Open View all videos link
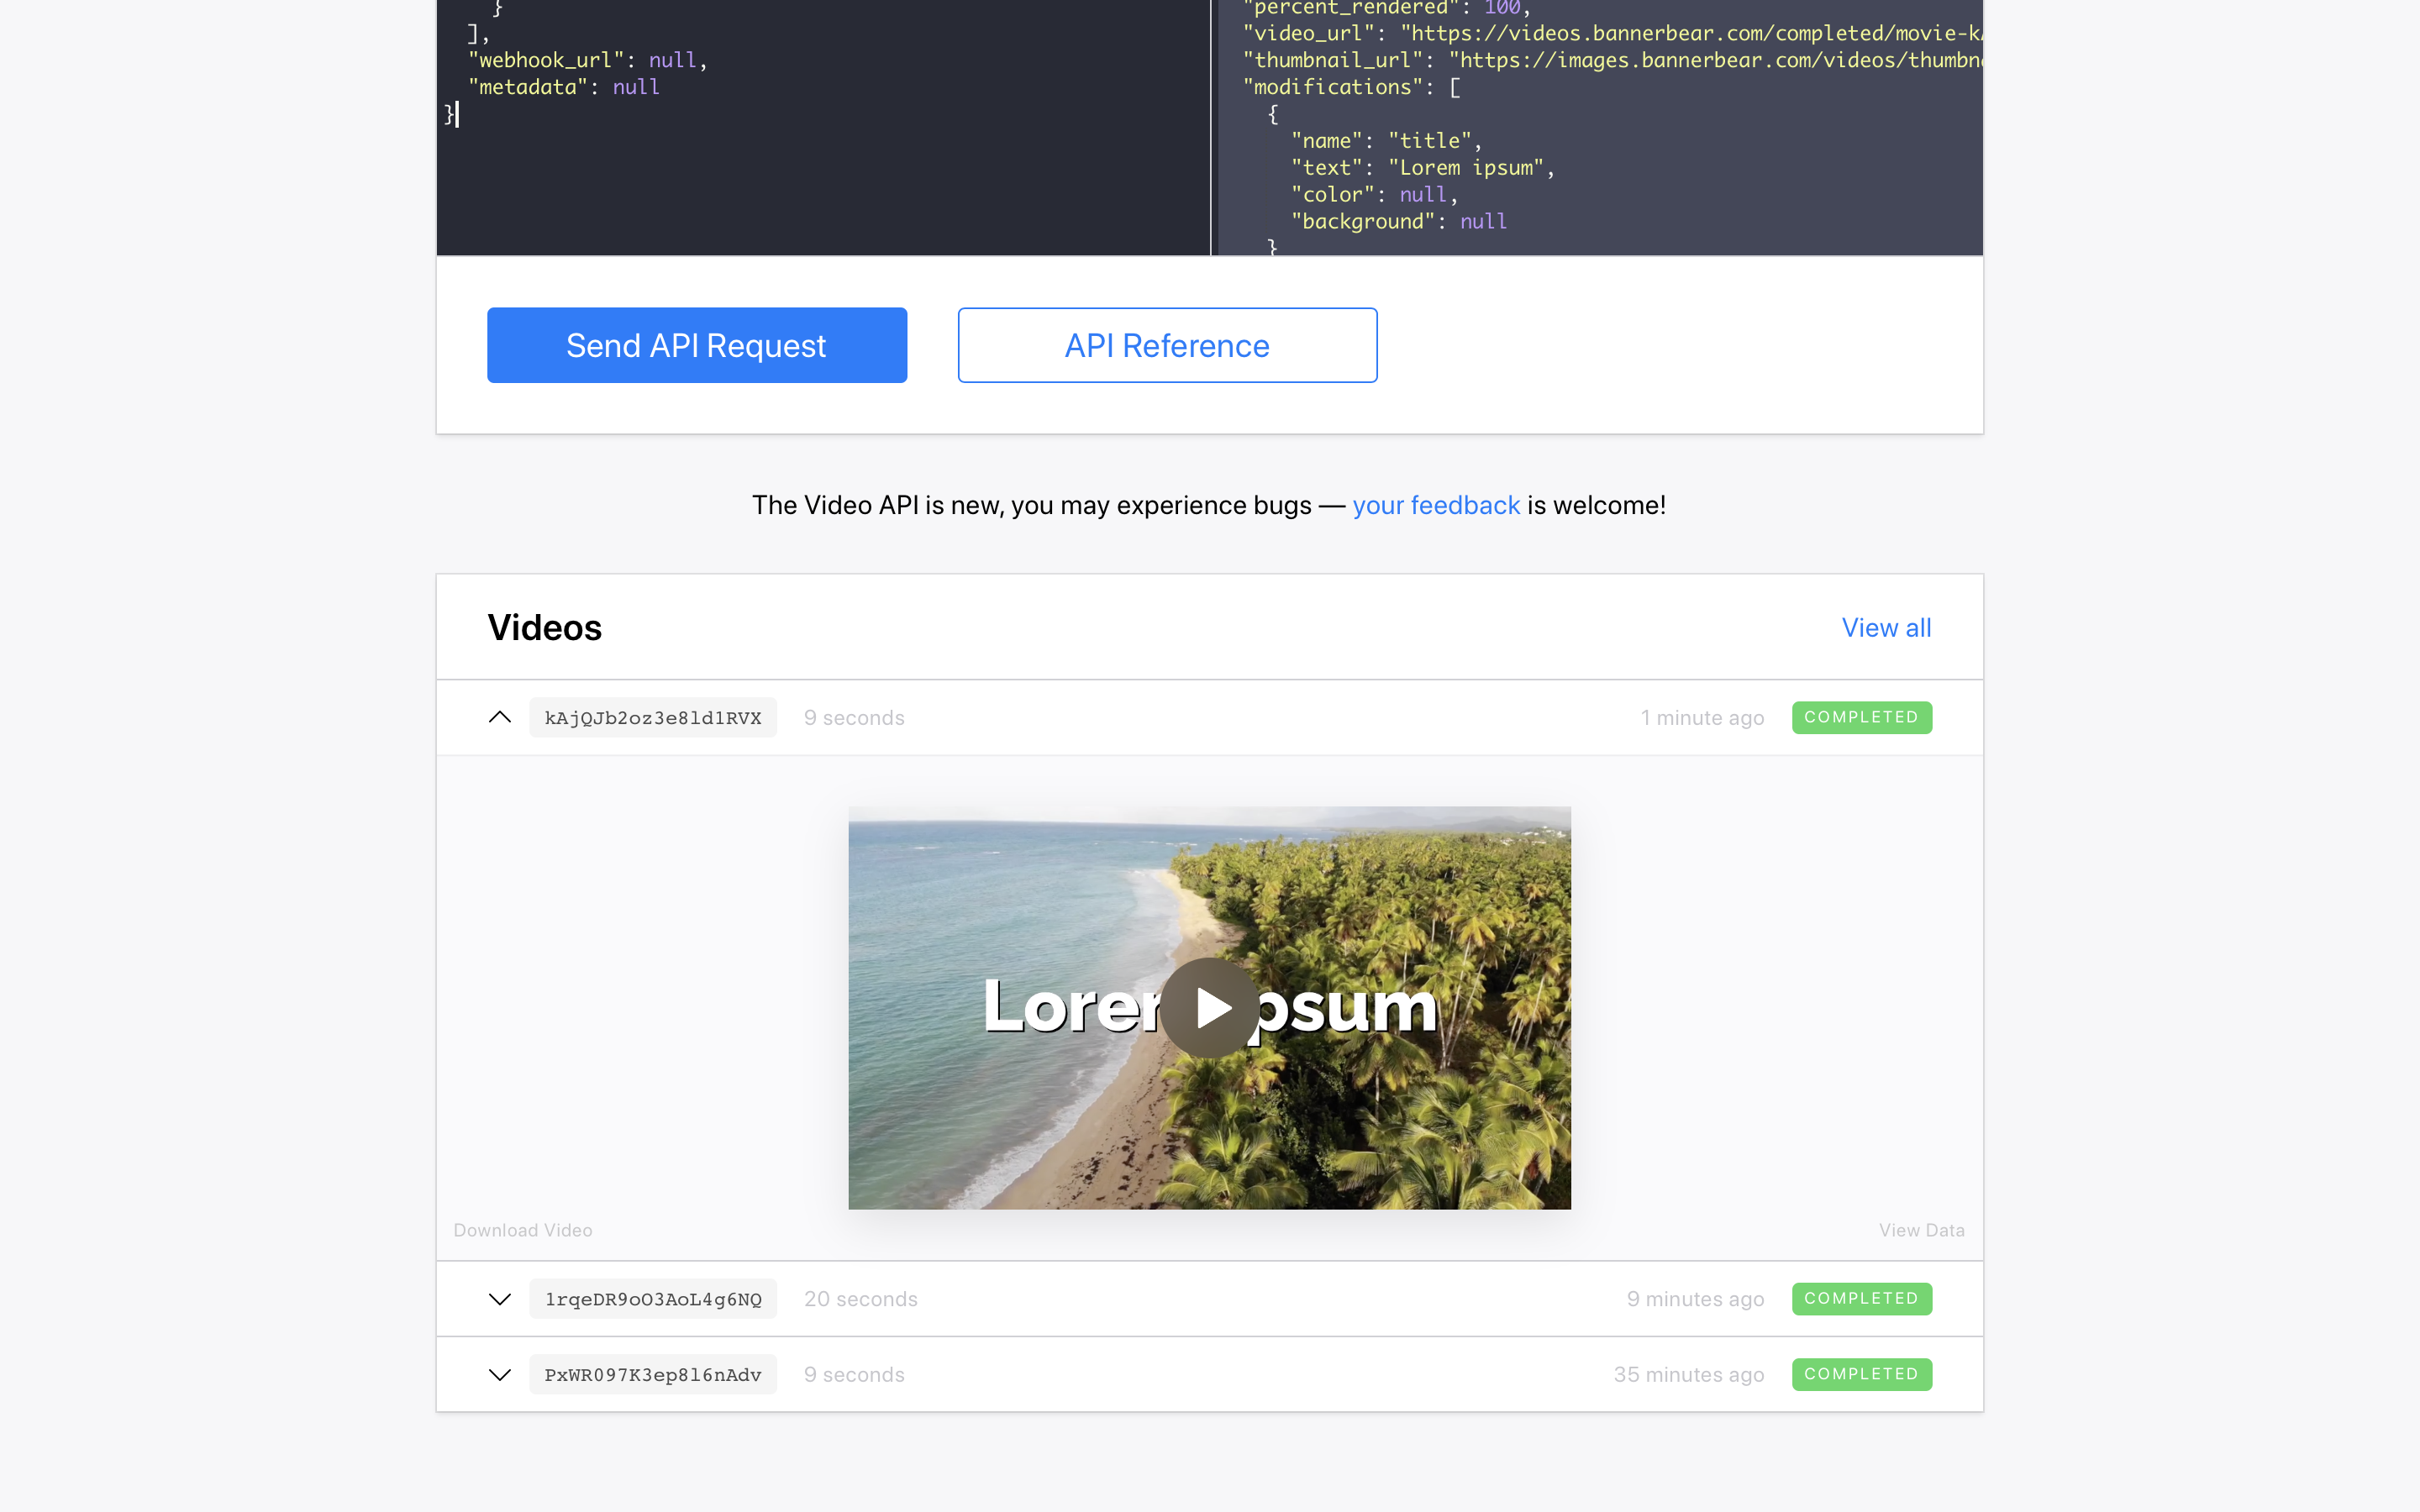 tap(1885, 627)
